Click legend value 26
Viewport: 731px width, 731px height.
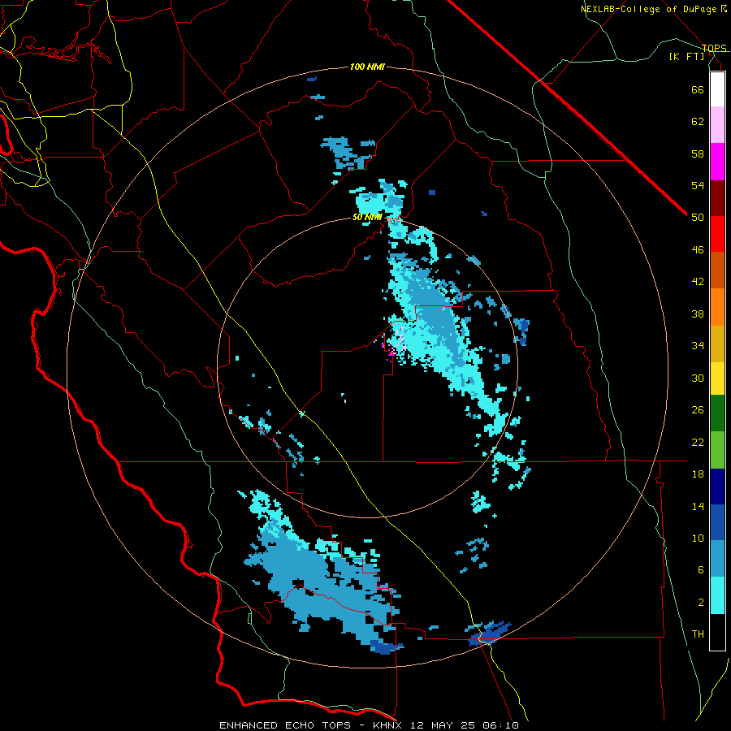(x=698, y=410)
